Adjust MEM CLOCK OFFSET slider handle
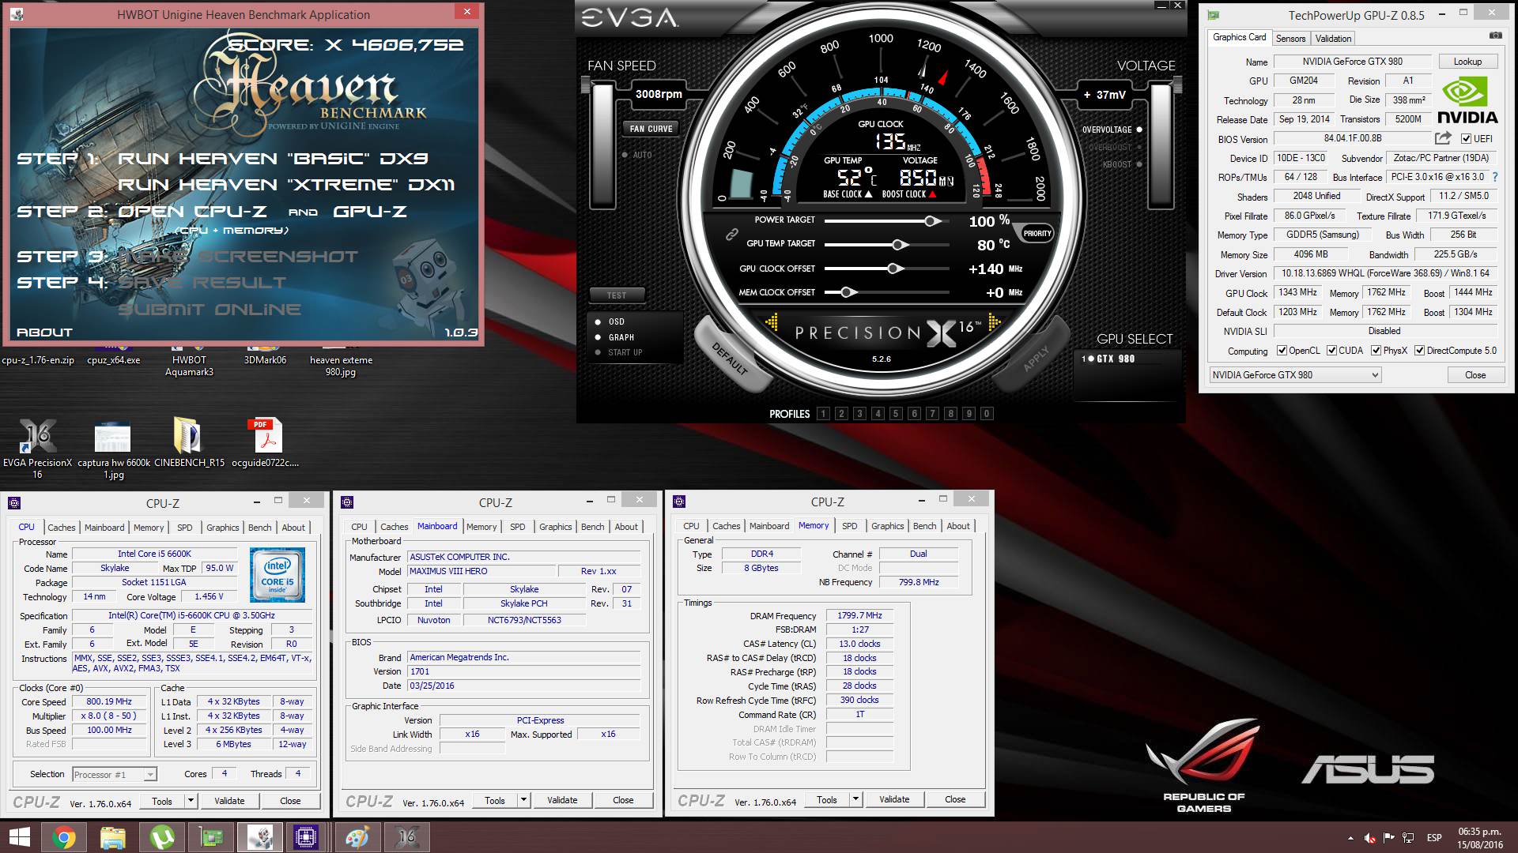The height and width of the screenshot is (853, 1518). pos(848,292)
